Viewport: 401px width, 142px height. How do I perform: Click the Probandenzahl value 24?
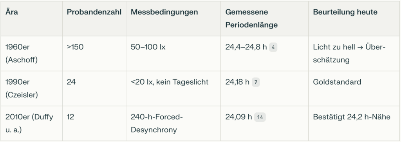[71, 82]
